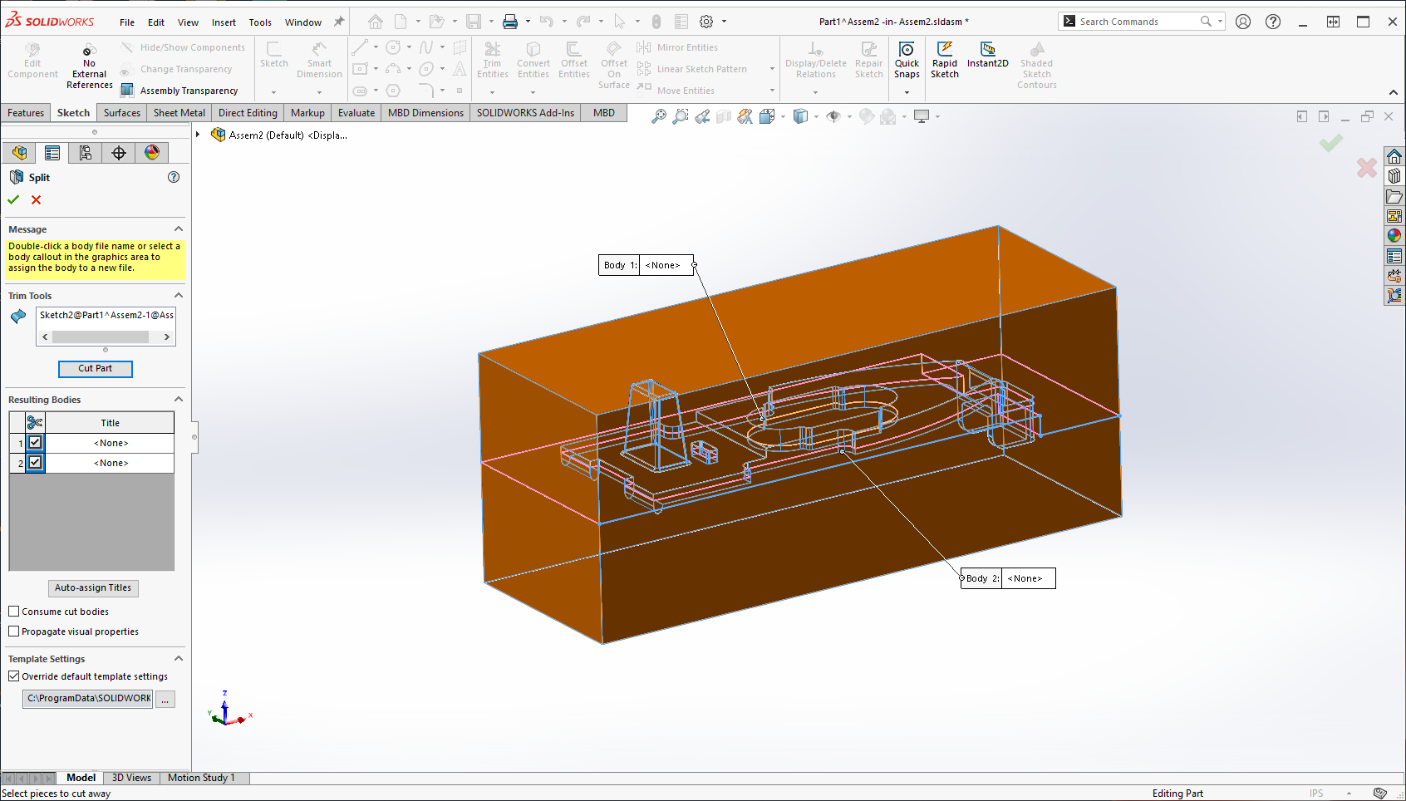
Task: Expand the Assem2 tree node arrow
Action: 198,135
